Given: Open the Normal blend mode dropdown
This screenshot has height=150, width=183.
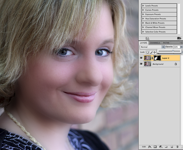Looking at the screenshot, I should click(152, 47).
